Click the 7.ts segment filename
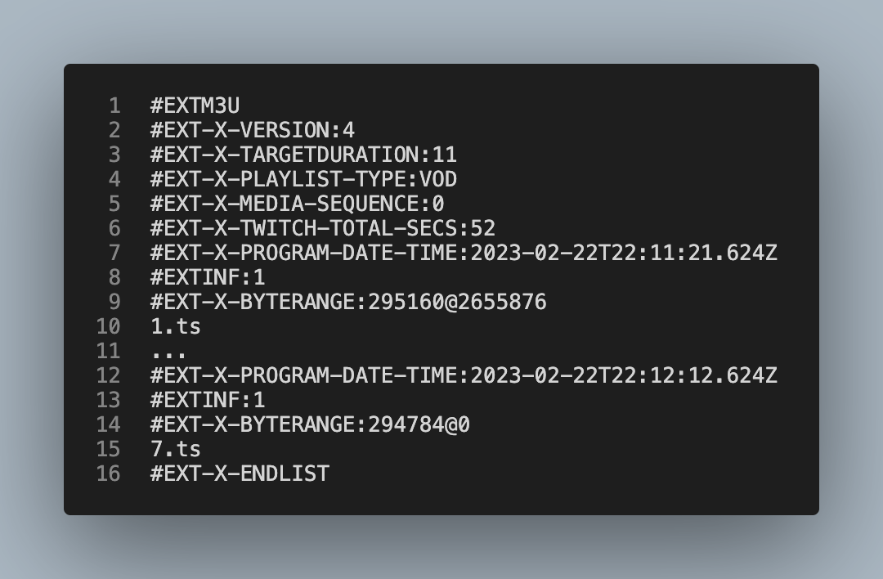This screenshot has width=883, height=579. (x=176, y=449)
